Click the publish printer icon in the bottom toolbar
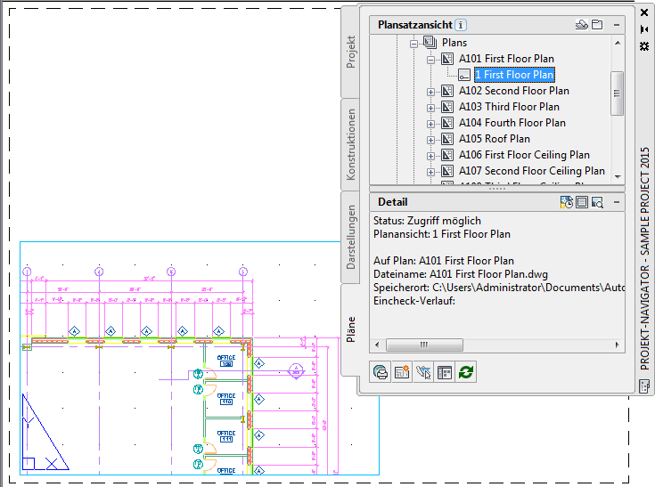655x487 pixels. coord(381,372)
